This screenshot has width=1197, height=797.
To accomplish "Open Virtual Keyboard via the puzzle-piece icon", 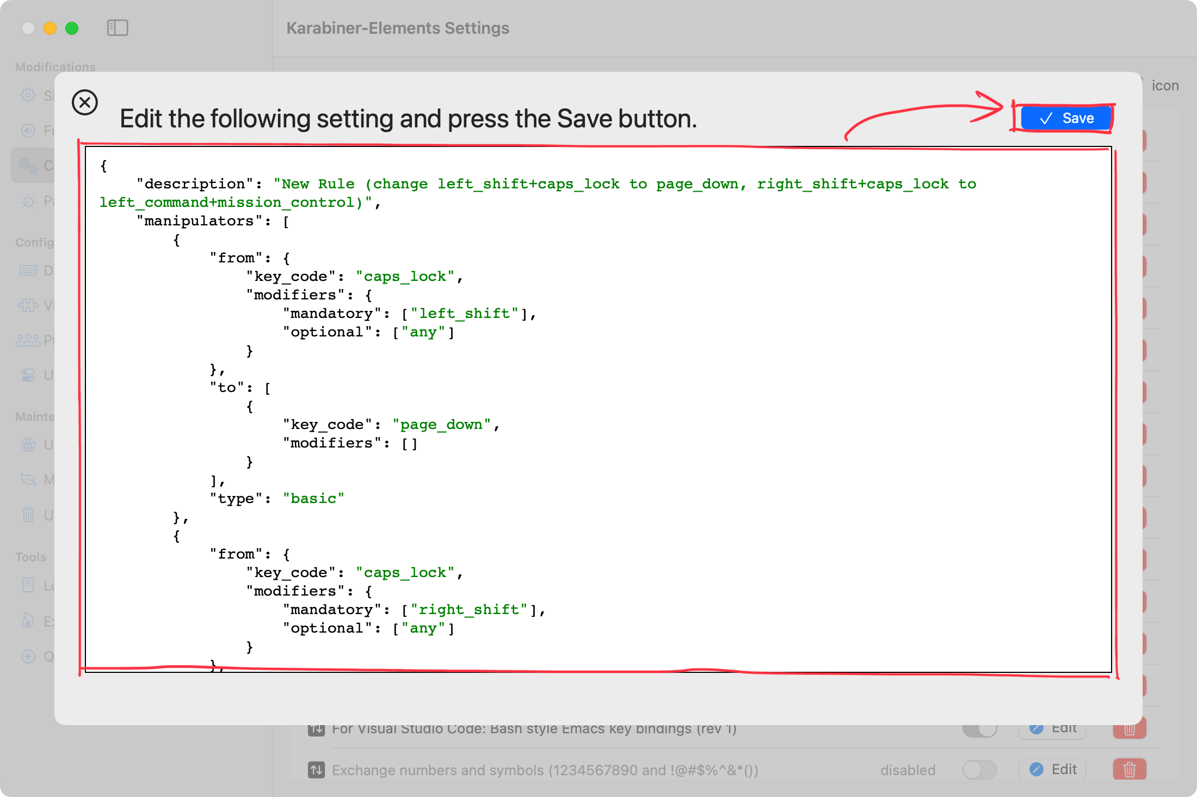I will tap(28, 305).
